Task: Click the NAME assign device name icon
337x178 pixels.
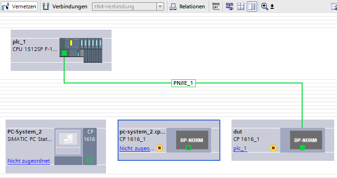Action: (216, 6)
